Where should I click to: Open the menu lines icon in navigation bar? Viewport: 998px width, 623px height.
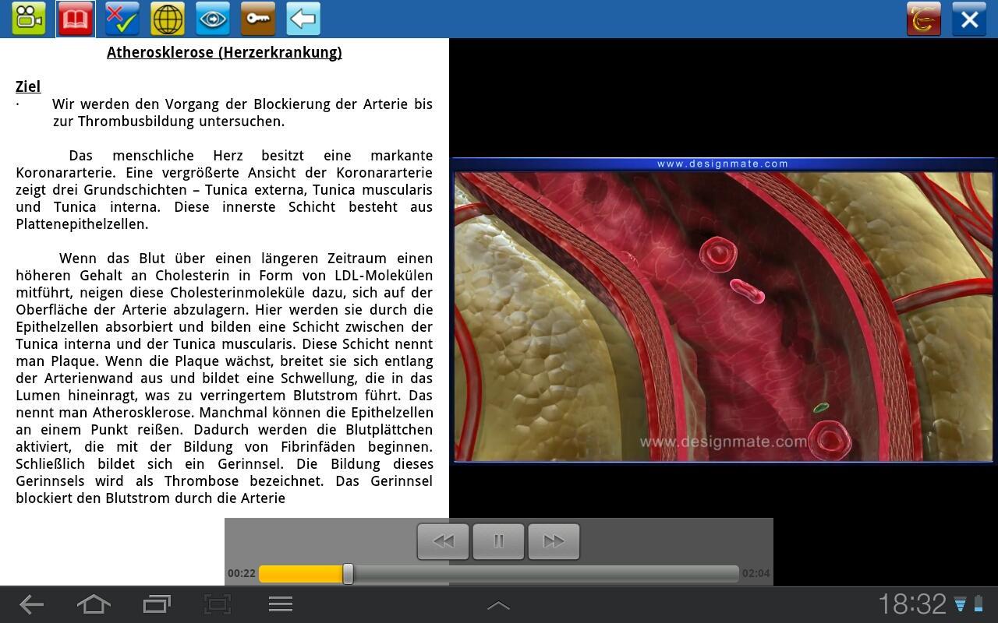click(x=281, y=604)
